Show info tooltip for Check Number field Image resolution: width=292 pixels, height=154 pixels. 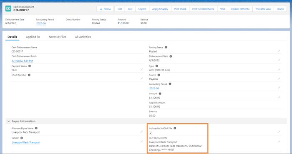click(29, 75)
